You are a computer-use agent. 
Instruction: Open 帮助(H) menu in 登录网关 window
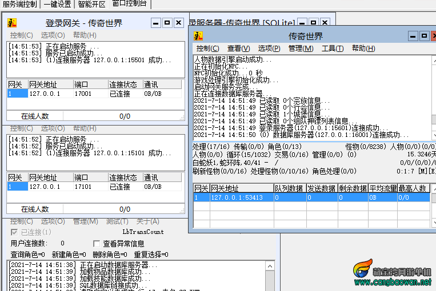[85, 35]
